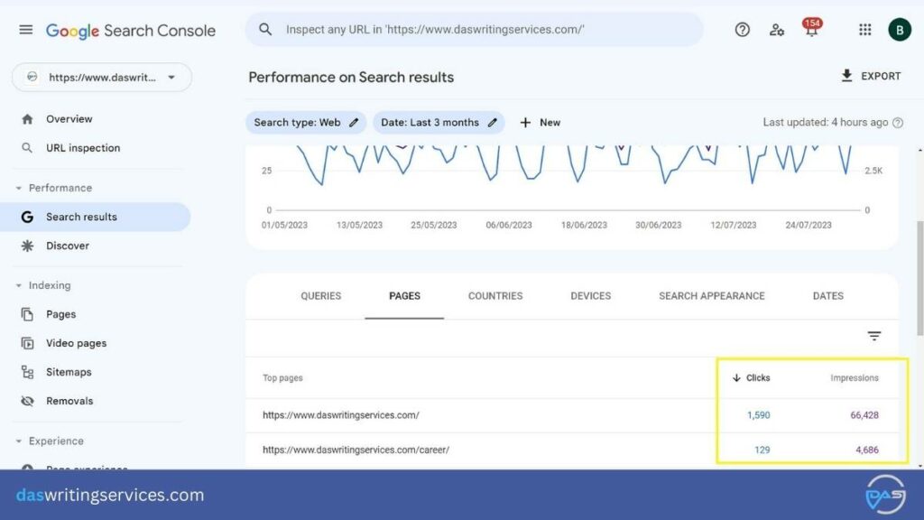Switch to the PAGES tab

[x=404, y=296]
